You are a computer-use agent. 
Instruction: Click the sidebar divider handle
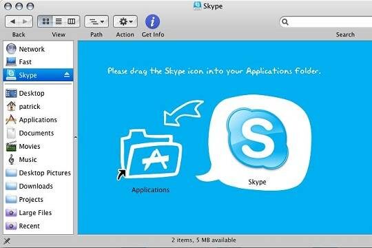(x=76, y=137)
